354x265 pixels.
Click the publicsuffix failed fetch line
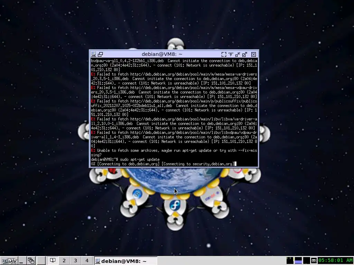[x=174, y=108]
